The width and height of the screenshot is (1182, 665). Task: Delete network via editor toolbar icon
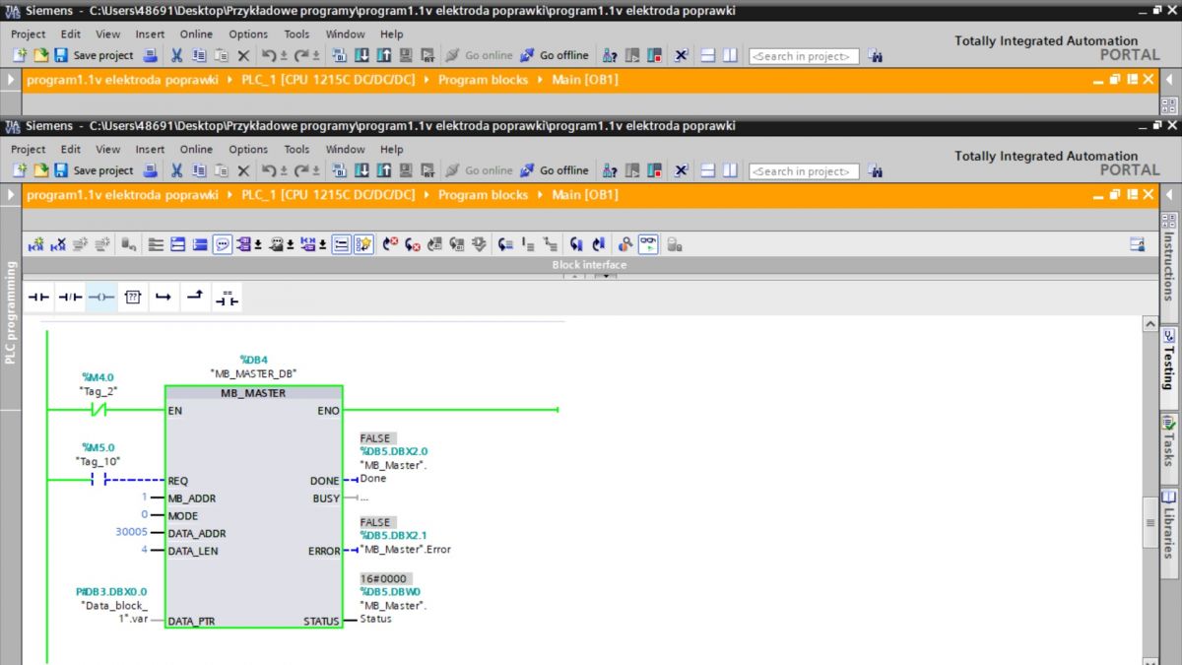pos(59,244)
